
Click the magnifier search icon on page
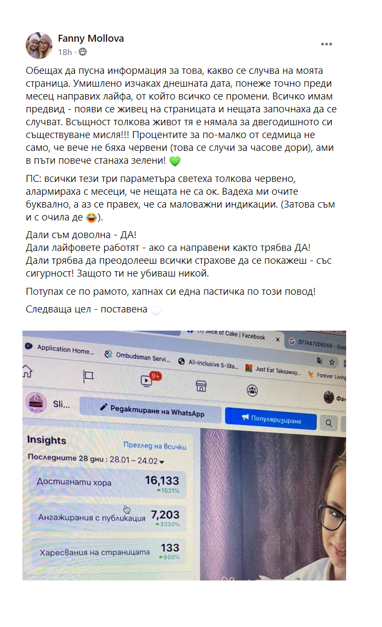328,423
